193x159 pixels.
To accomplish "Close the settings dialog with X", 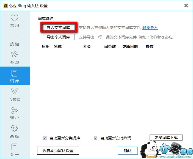I will tap(186, 6).
